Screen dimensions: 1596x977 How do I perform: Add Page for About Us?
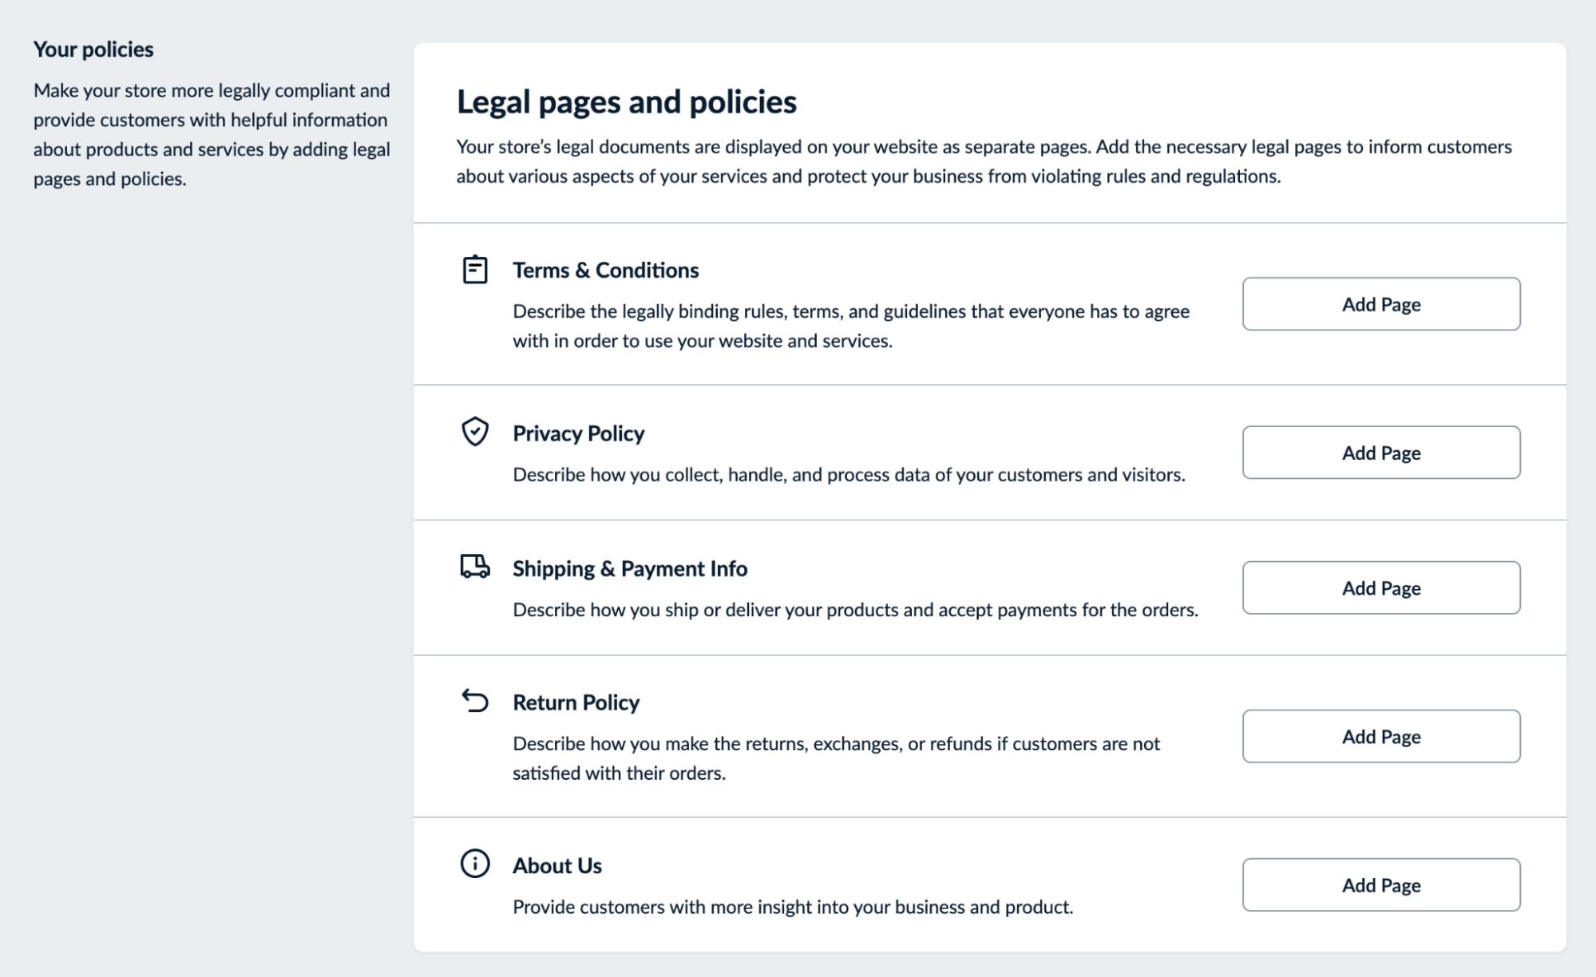click(x=1380, y=884)
